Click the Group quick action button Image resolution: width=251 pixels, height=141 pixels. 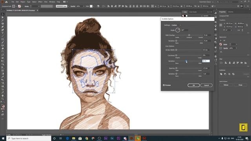coord(240,85)
